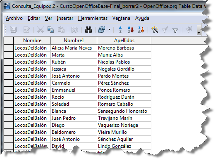
Task: Click cell 'Blanca'
Action: (x=74, y=111)
